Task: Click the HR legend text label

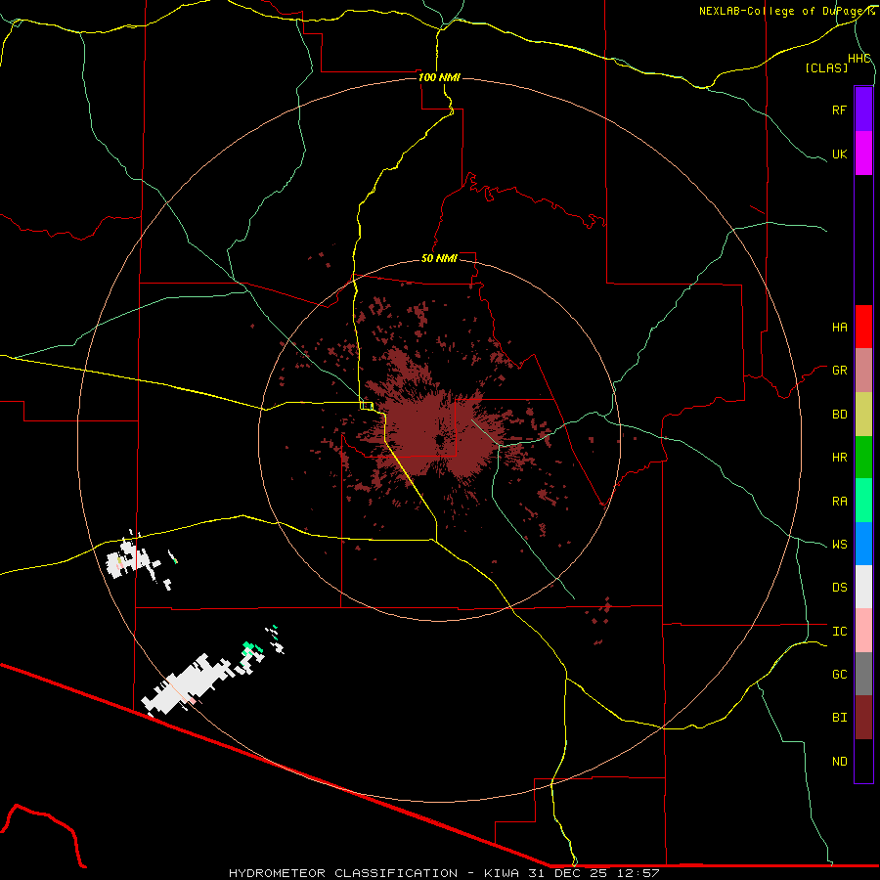Action: (x=839, y=458)
